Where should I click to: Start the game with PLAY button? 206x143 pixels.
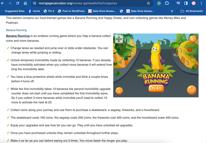click(156, 88)
